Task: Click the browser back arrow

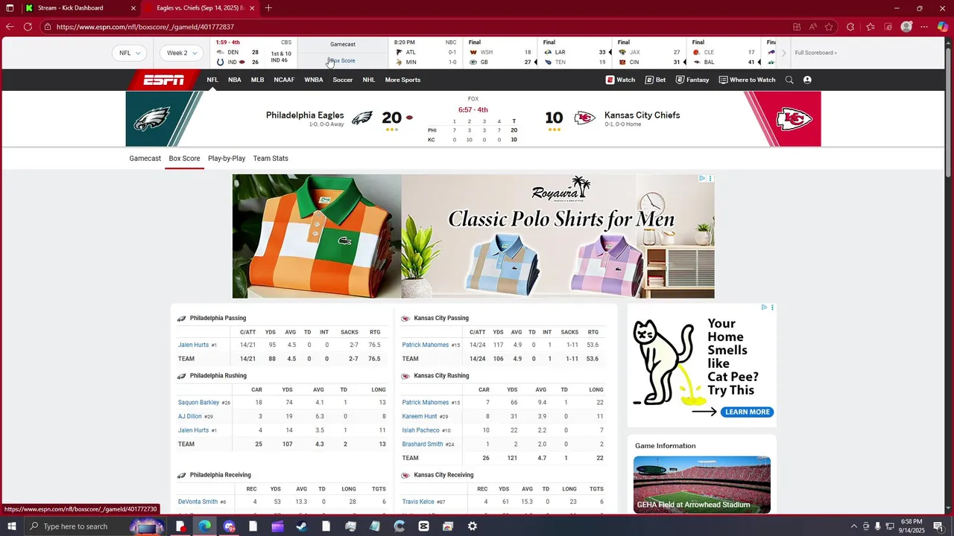Action: click(x=10, y=27)
